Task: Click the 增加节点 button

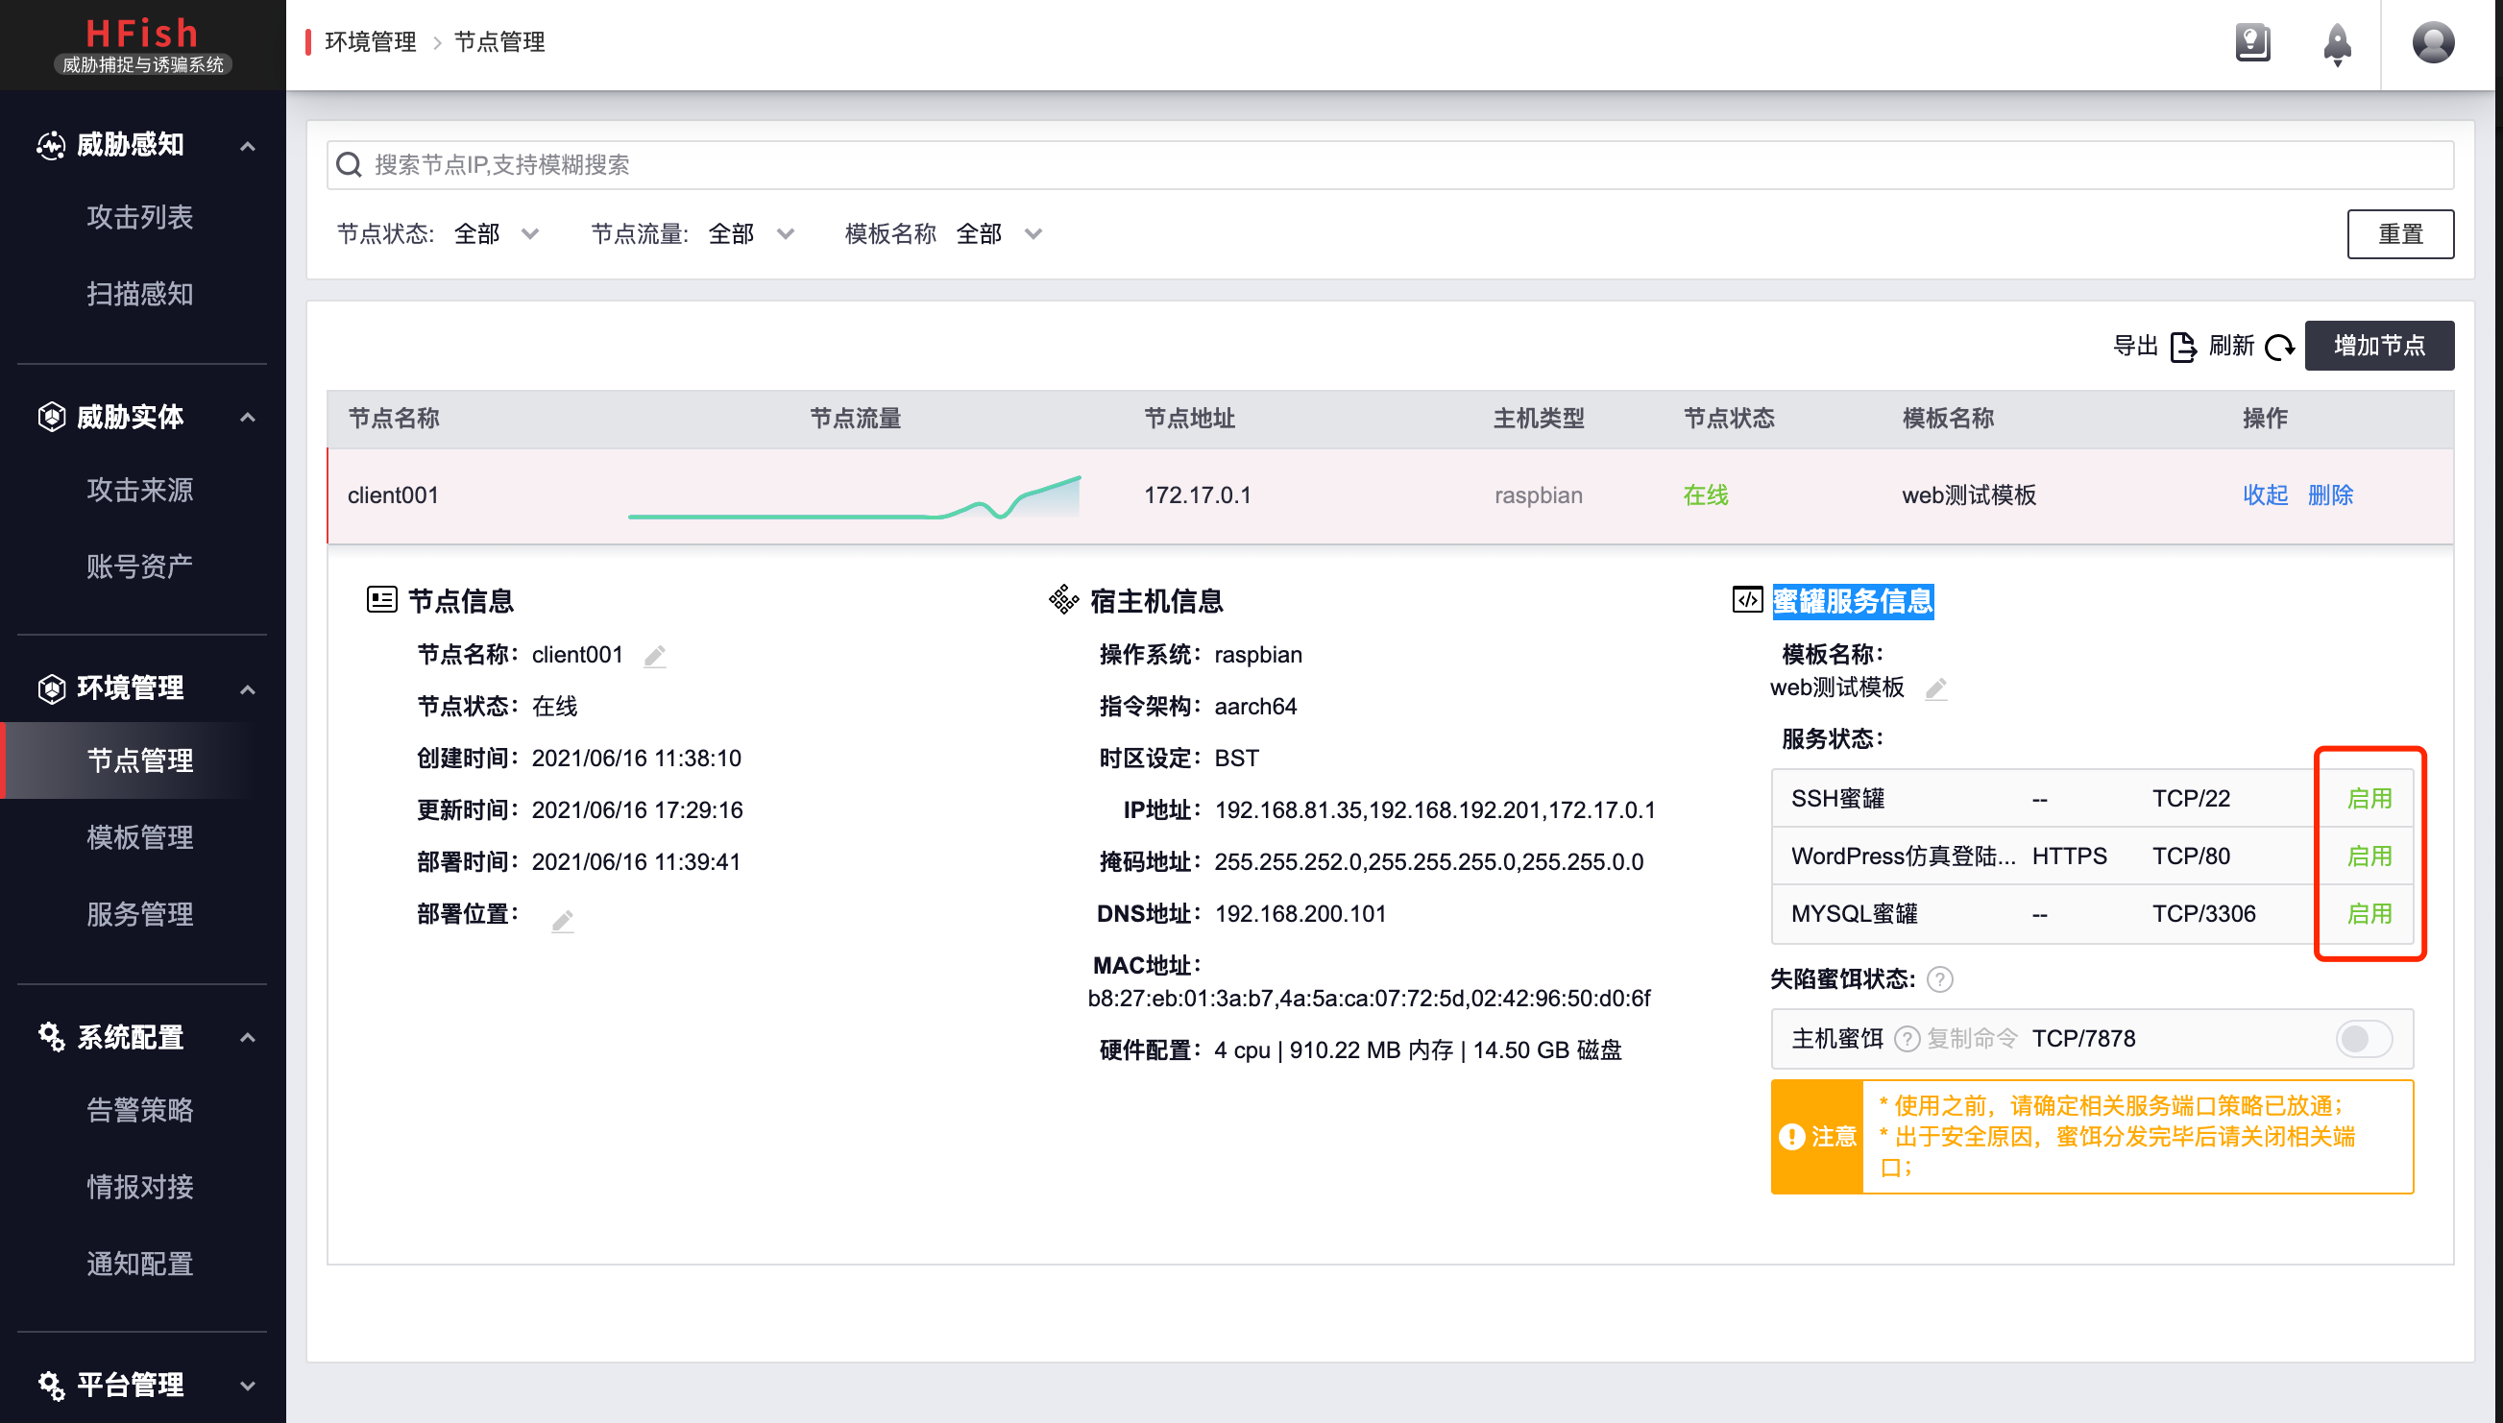Action: (x=2378, y=345)
